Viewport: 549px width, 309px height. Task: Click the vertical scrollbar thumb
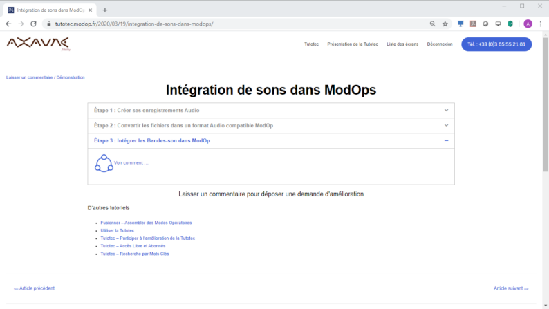pyautogui.click(x=546, y=105)
